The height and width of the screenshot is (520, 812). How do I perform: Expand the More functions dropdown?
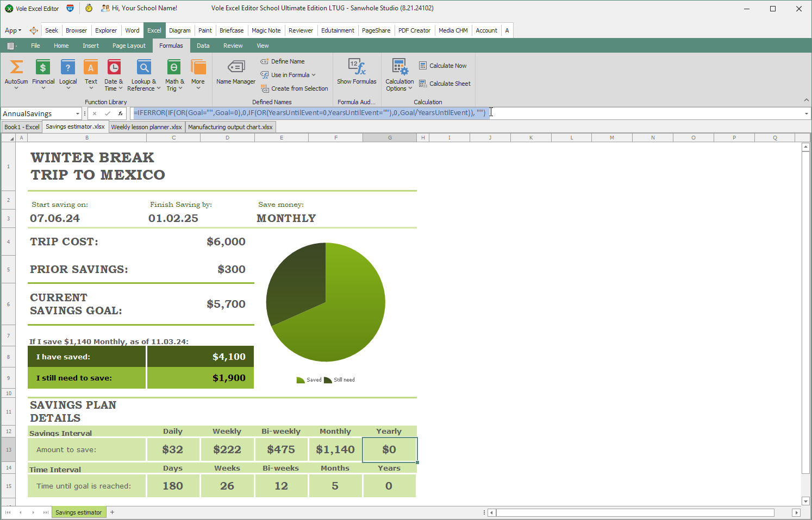pyautogui.click(x=198, y=88)
